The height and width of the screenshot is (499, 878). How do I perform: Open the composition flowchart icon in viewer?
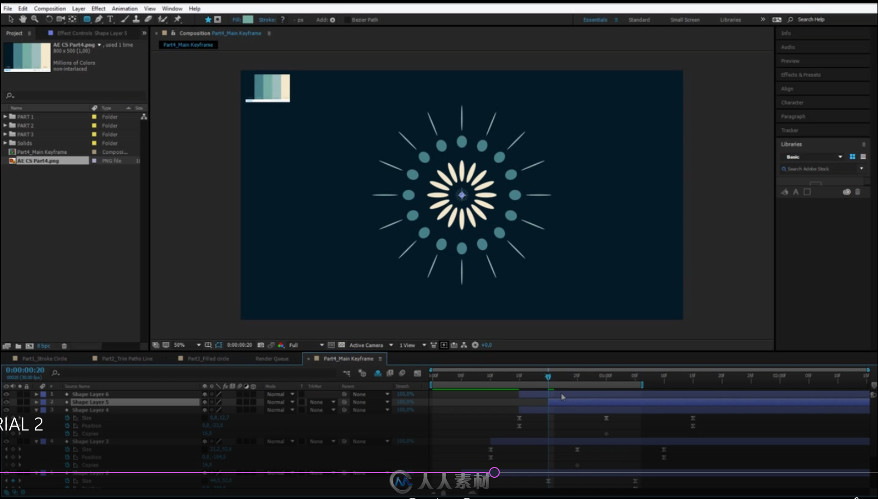click(463, 345)
